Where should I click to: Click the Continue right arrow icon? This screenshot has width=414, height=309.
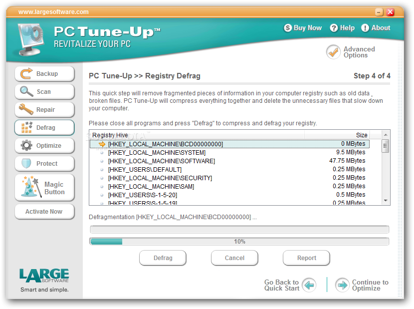click(x=343, y=285)
